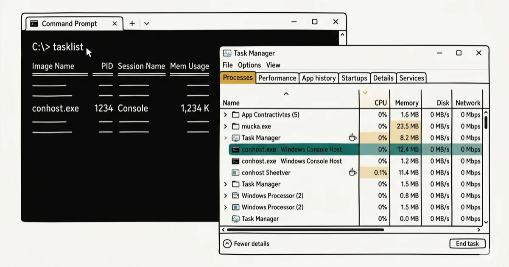This screenshot has height=267, width=509.
Task: Expand the first Windows Processor (2) row
Action: click(225, 196)
